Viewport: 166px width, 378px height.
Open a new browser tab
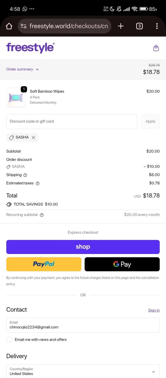point(121,26)
